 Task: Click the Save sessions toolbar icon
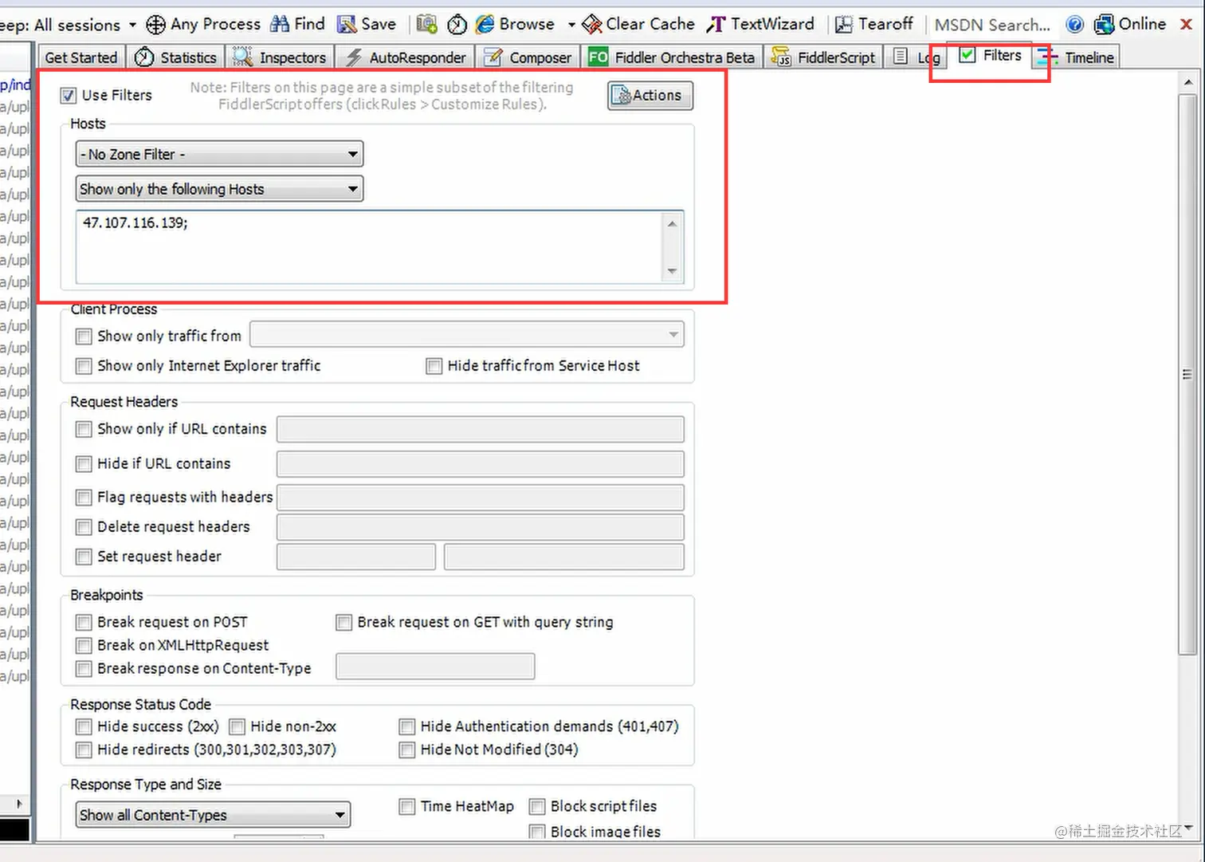click(x=347, y=25)
